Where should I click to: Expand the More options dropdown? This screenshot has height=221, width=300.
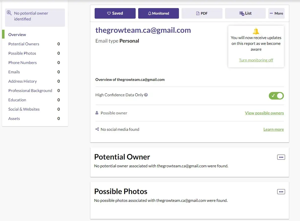[x=276, y=13]
